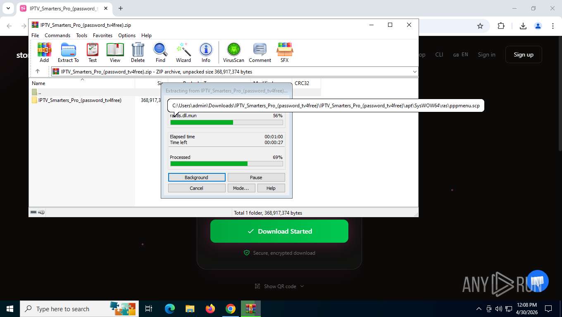Click the Mode... button

coord(241,188)
